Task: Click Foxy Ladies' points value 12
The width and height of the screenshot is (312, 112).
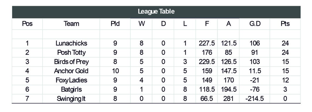Action: (285, 80)
